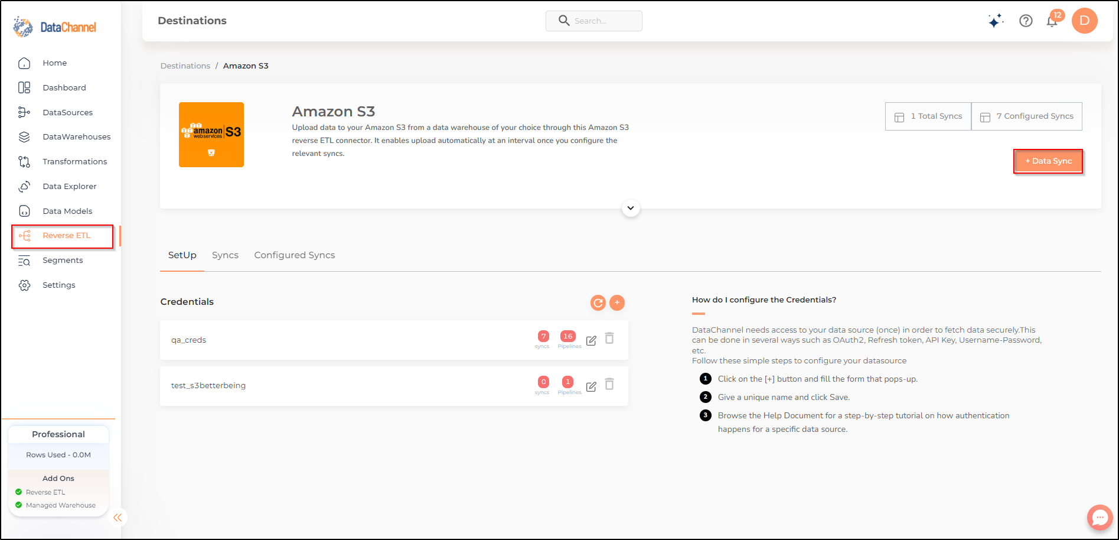
Task: Go to Destinations breadcrumb link
Action: coord(185,66)
